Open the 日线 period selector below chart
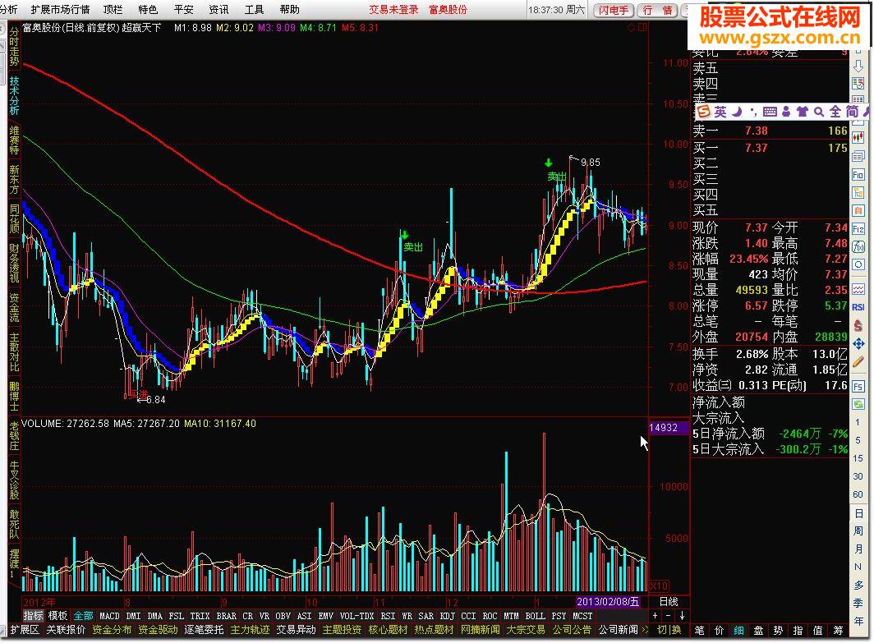 pyautogui.click(x=669, y=601)
